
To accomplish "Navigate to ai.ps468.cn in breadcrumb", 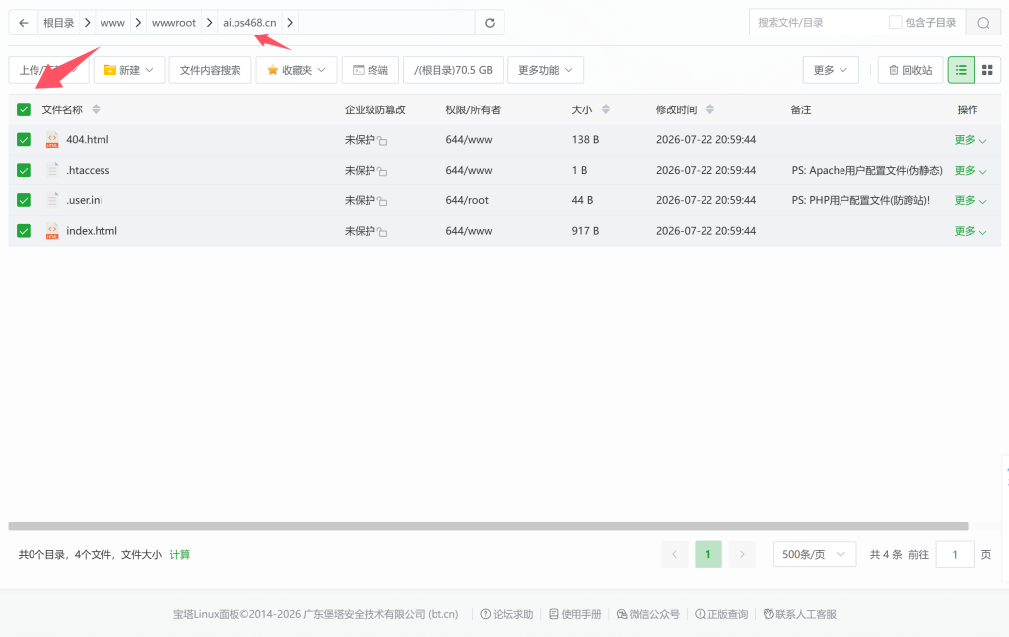I will (x=249, y=23).
